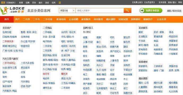The width and height of the screenshot is (183, 95).
Task: Click the Laoke.com logo
Action: (12, 10)
